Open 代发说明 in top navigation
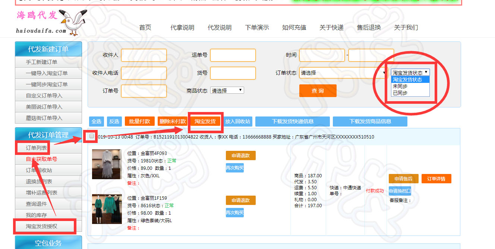The image size is (495, 249). click(220, 28)
